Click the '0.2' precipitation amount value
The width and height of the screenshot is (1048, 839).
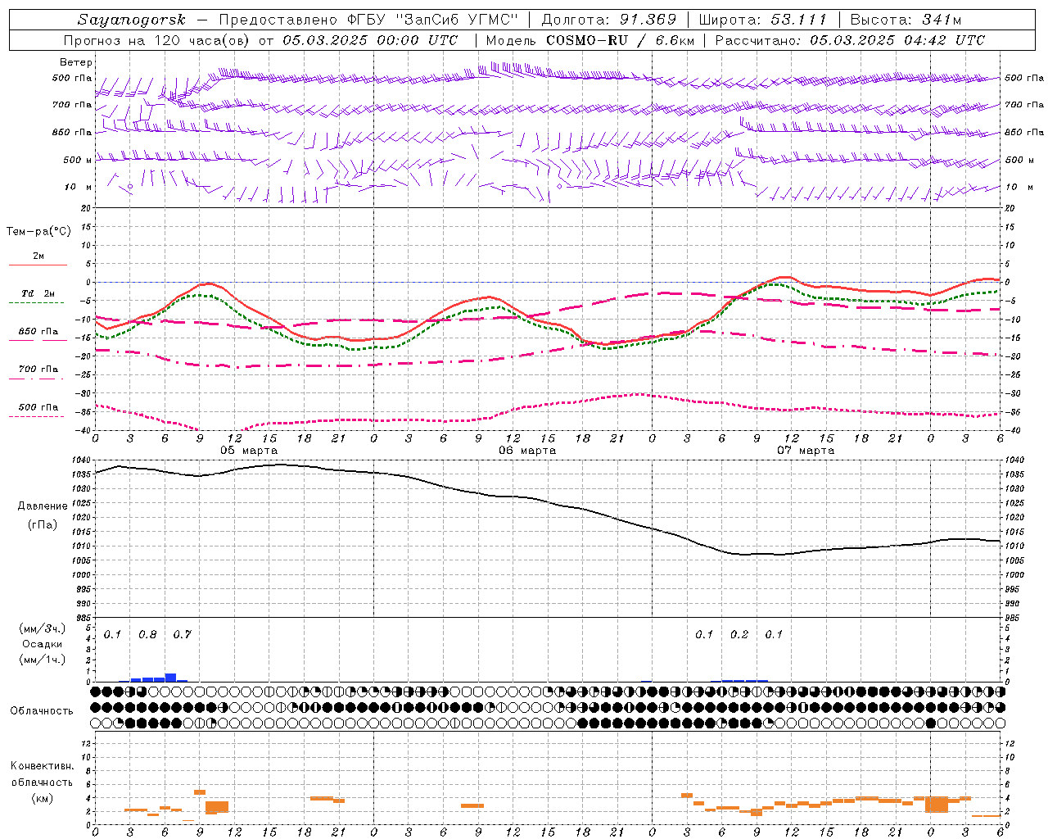tap(739, 634)
